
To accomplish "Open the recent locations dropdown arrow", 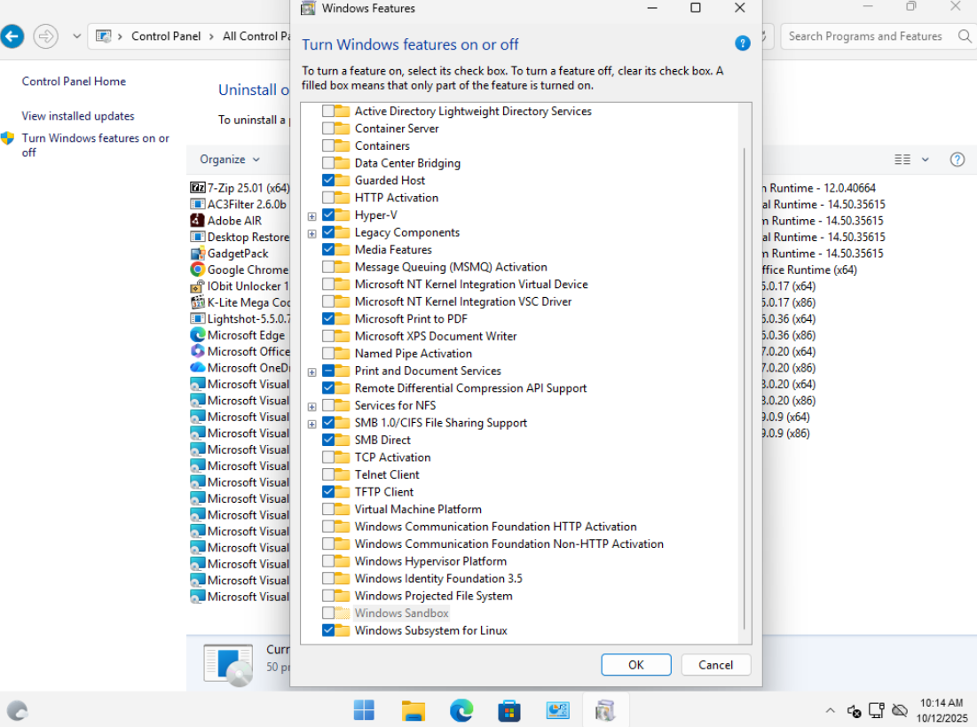I will tap(76, 36).
